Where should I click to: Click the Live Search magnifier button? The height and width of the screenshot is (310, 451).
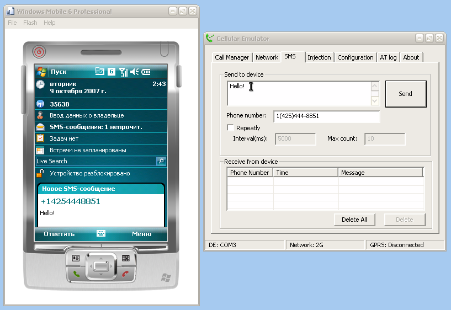pyautogui.click(x=161, y=161)
